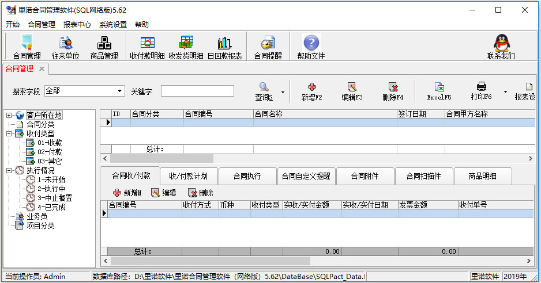Click right arrow of contract grid scrollbar
Viewport: 541px width, 283px height.
(x=530, y=158)
